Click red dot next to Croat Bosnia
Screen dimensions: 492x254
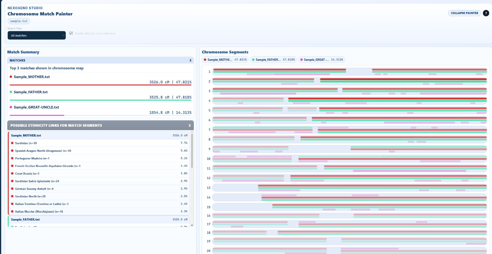tap(12, 174)
